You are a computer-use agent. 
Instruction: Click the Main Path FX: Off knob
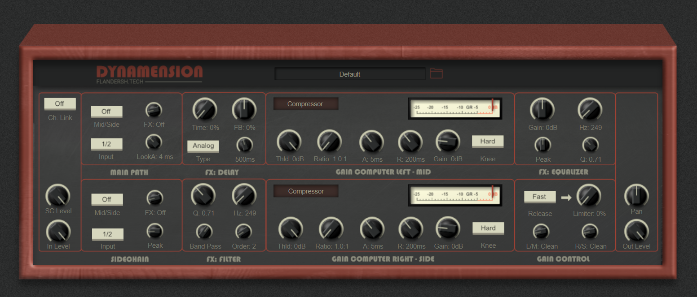point(154,110)
